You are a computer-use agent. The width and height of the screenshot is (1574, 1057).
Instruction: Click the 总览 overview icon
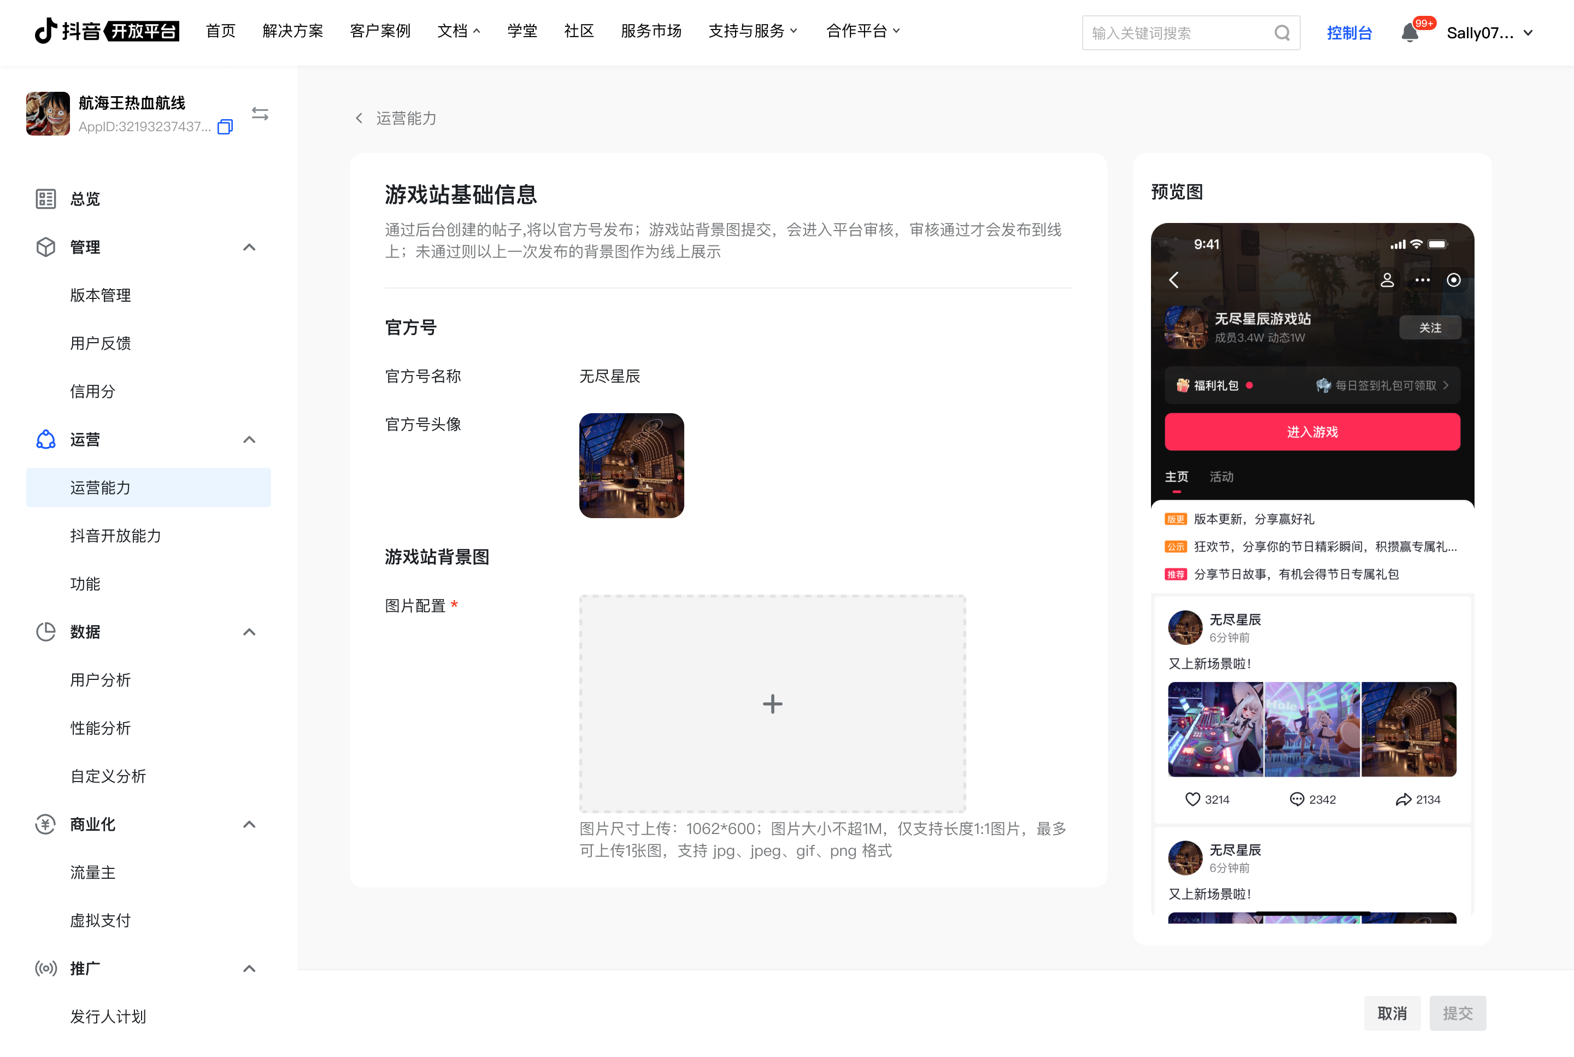(x=46, y=199)
